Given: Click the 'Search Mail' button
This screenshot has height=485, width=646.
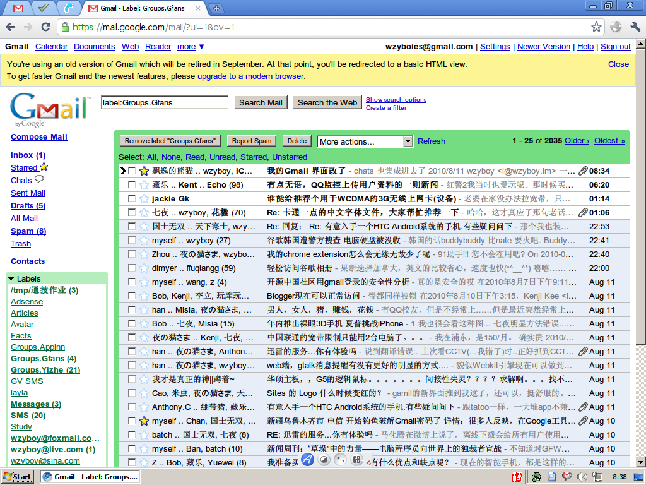Looking at the screenshot, I should coord(261,103).
